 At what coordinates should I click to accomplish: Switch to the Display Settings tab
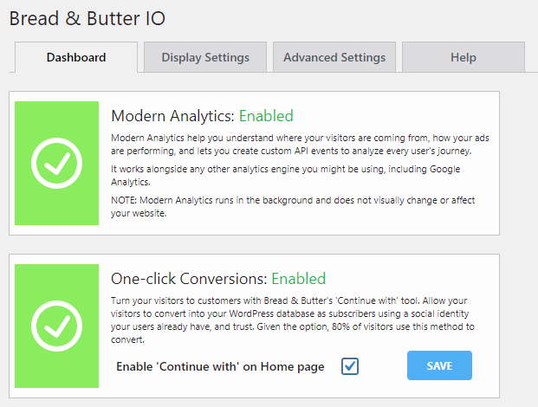point(205,57)
